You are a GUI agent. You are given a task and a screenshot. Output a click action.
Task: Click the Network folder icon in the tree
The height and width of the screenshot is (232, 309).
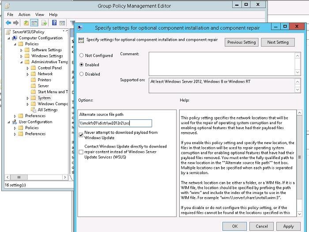pos(34,74)
